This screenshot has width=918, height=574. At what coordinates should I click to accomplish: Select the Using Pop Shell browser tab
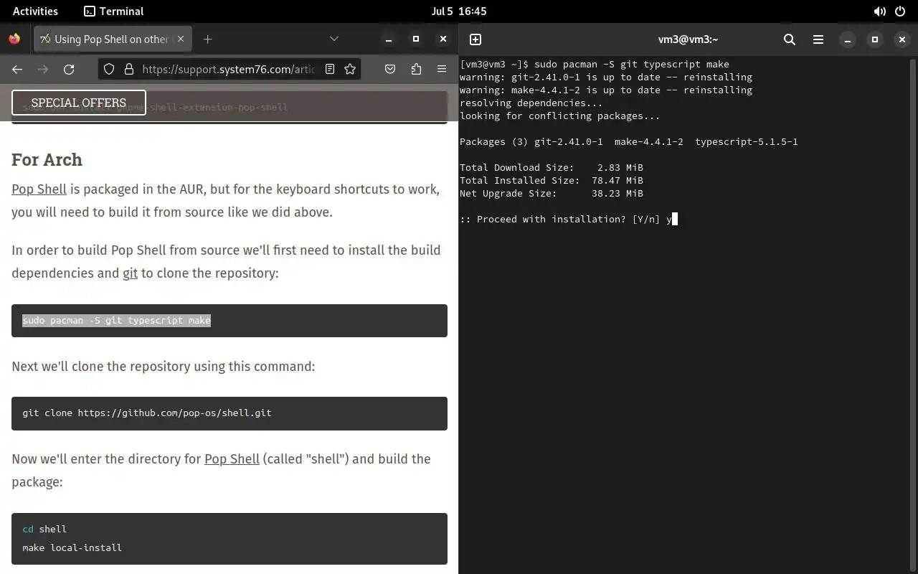[x=111, y=39]
